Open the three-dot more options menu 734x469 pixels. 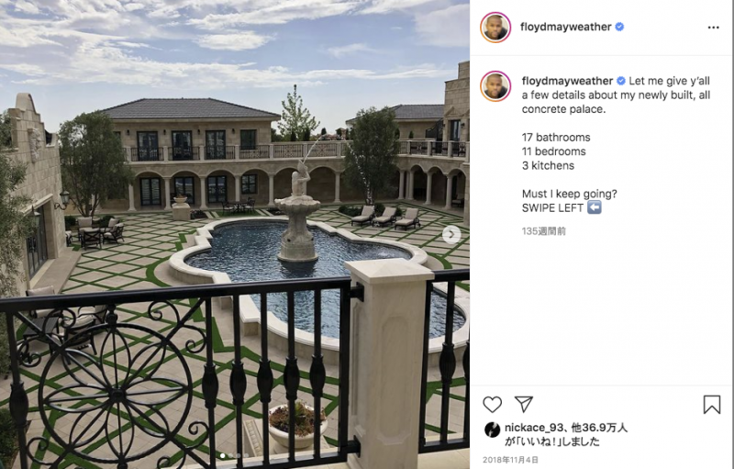coord(714,28)
